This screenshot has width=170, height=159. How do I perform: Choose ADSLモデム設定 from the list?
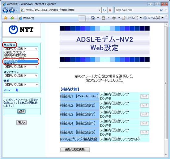point(21,58)
